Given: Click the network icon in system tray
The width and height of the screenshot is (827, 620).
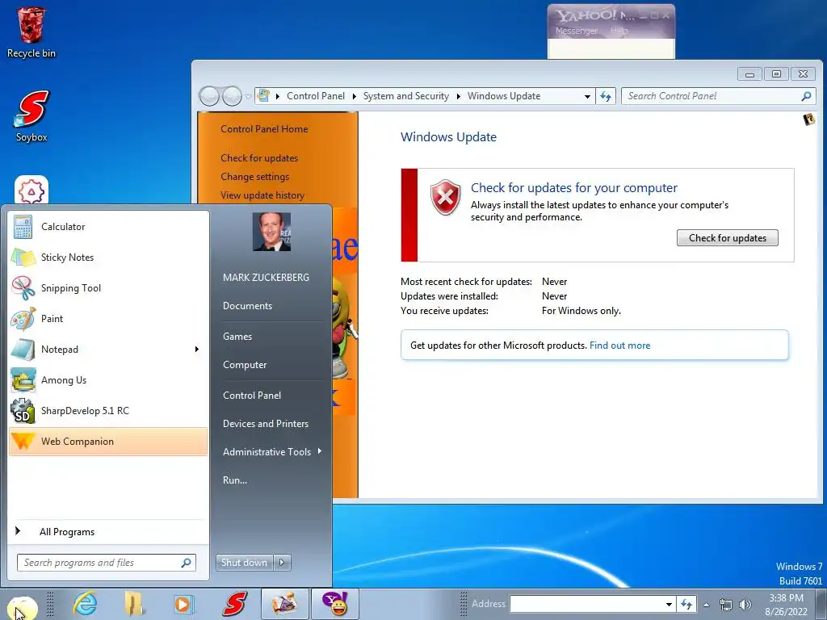Looking at the screenshot, I should (726, 604).
